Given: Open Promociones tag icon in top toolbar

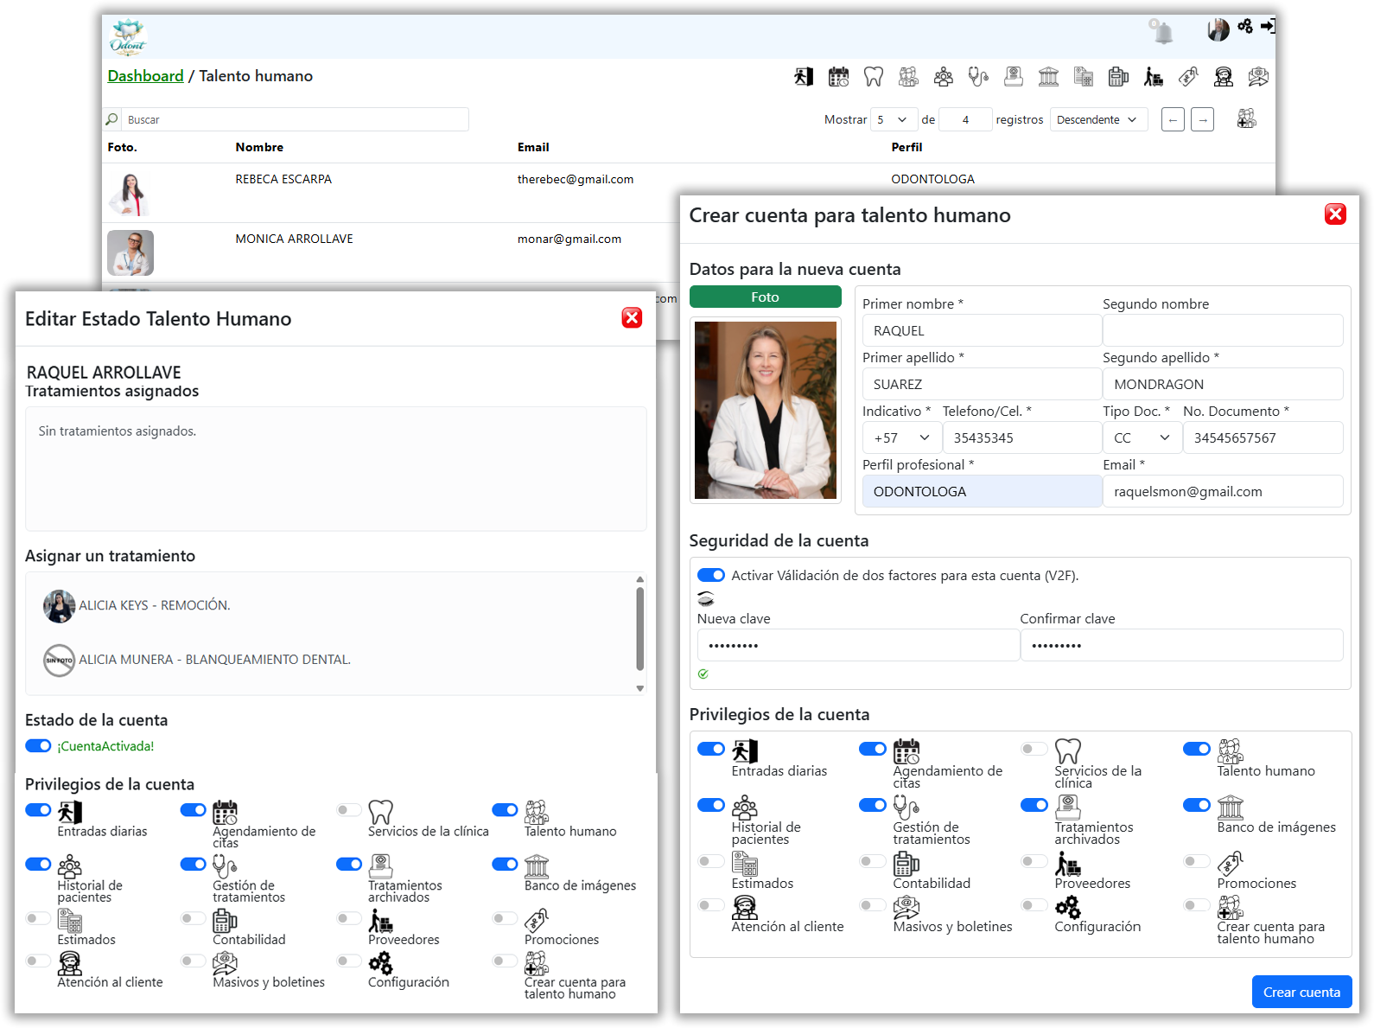Looking at the screenshot, I should [1188, 77].
